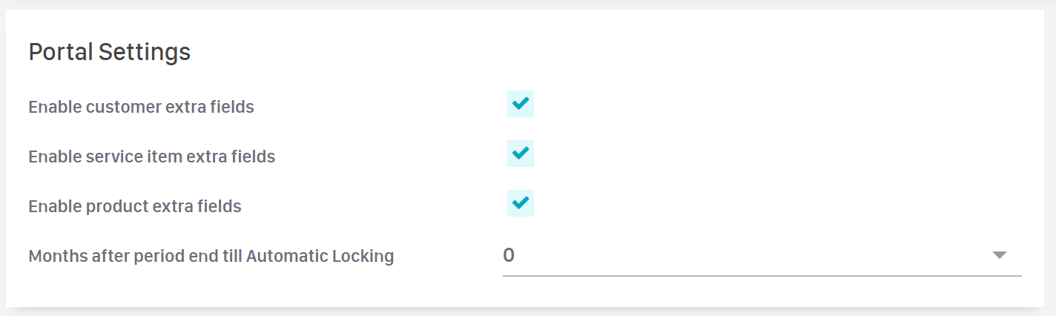Click the service item checkmark icon
The height and width of the screenshot is (316, 1056).
click(521, 154)
